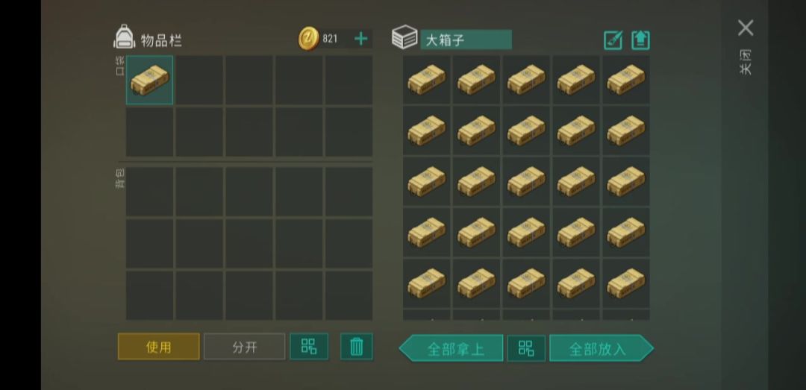Click the trash can delete icon
The width and height of the screenshot is (806, 390).
356,346
